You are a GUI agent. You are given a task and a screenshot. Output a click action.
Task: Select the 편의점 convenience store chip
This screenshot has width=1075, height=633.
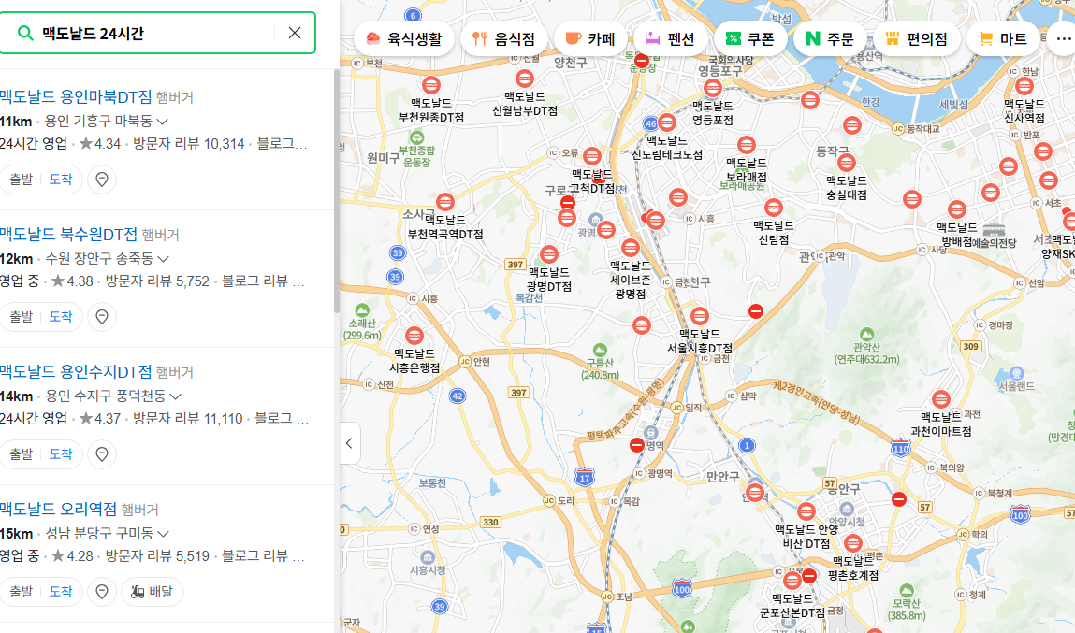[917, 39]
